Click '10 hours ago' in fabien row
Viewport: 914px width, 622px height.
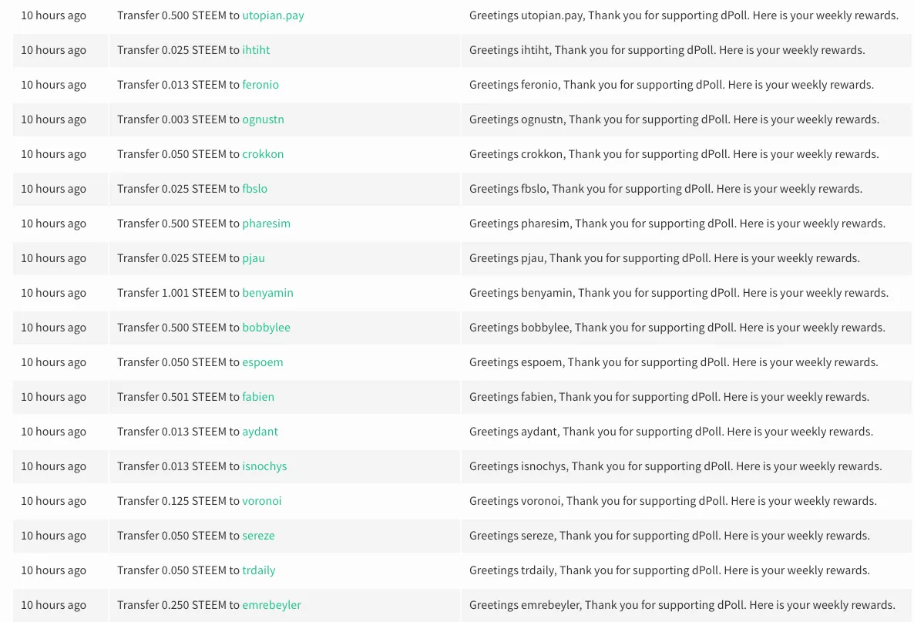54,397
